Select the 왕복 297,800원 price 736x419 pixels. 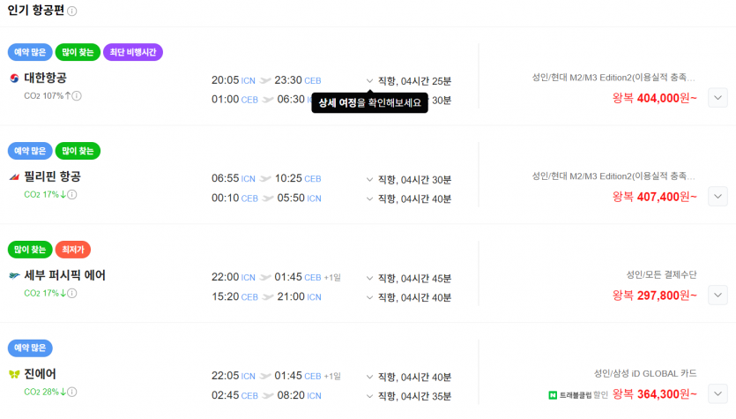click(654, 296)
